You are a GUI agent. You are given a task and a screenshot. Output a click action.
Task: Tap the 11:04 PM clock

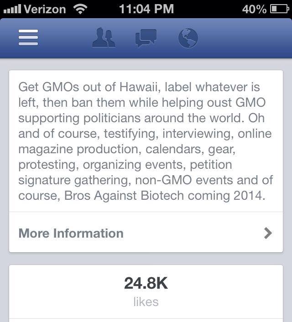click(146, 9)
